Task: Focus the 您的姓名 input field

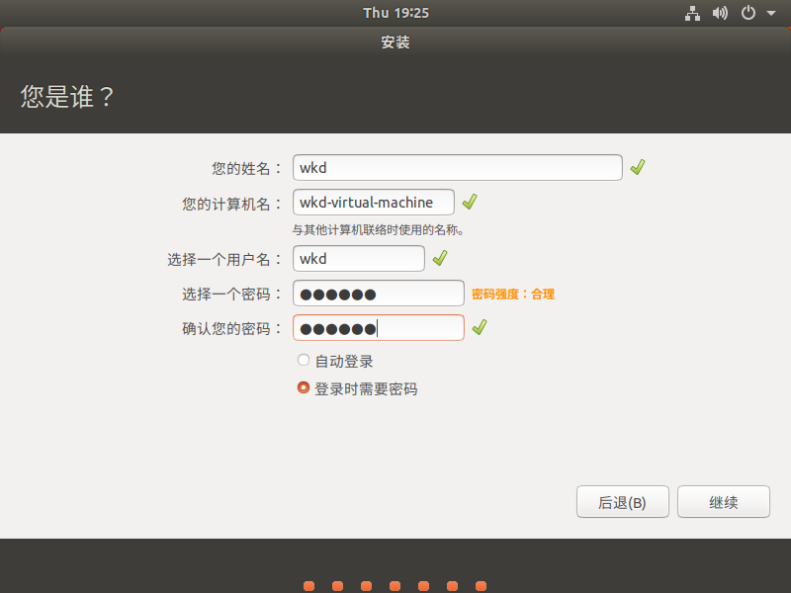Action: coord(458,167)
